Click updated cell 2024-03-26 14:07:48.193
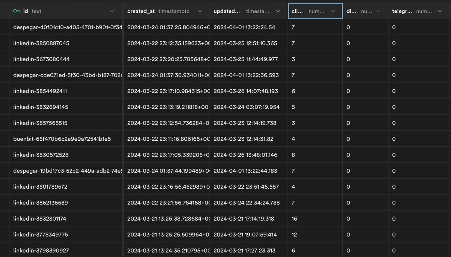 [249, 91]
